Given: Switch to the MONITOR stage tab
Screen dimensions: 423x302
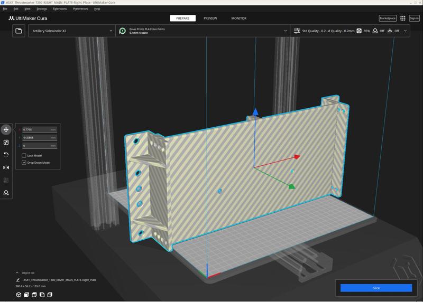Looking at the screenshot, I should click(239, 18).
